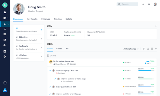Open the bar chart reports icon
This screenshot has height=96, width=160.
(x=5, y=45)
